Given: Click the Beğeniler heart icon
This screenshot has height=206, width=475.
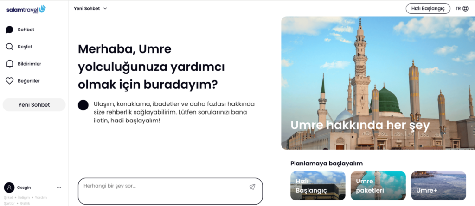Looking at the screenshot, I should coord(9,81).
